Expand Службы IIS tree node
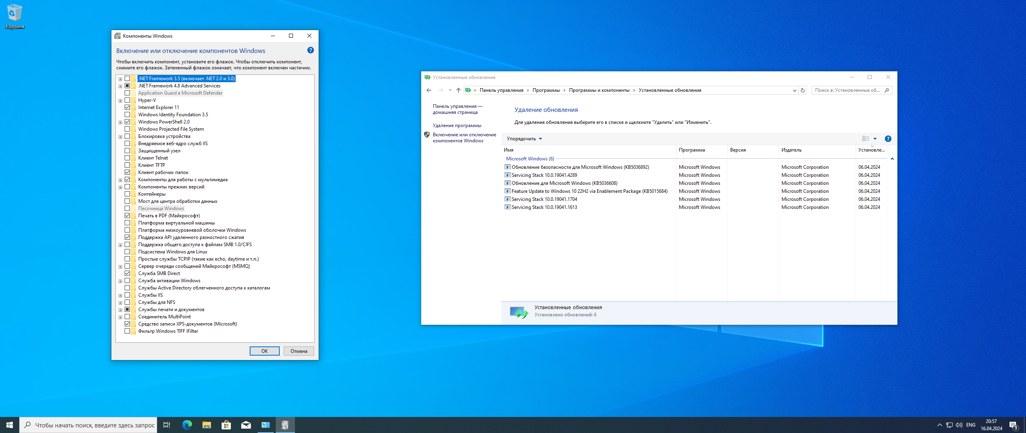The height and width of the screenshot is (433, 1026). click(120, 295)
